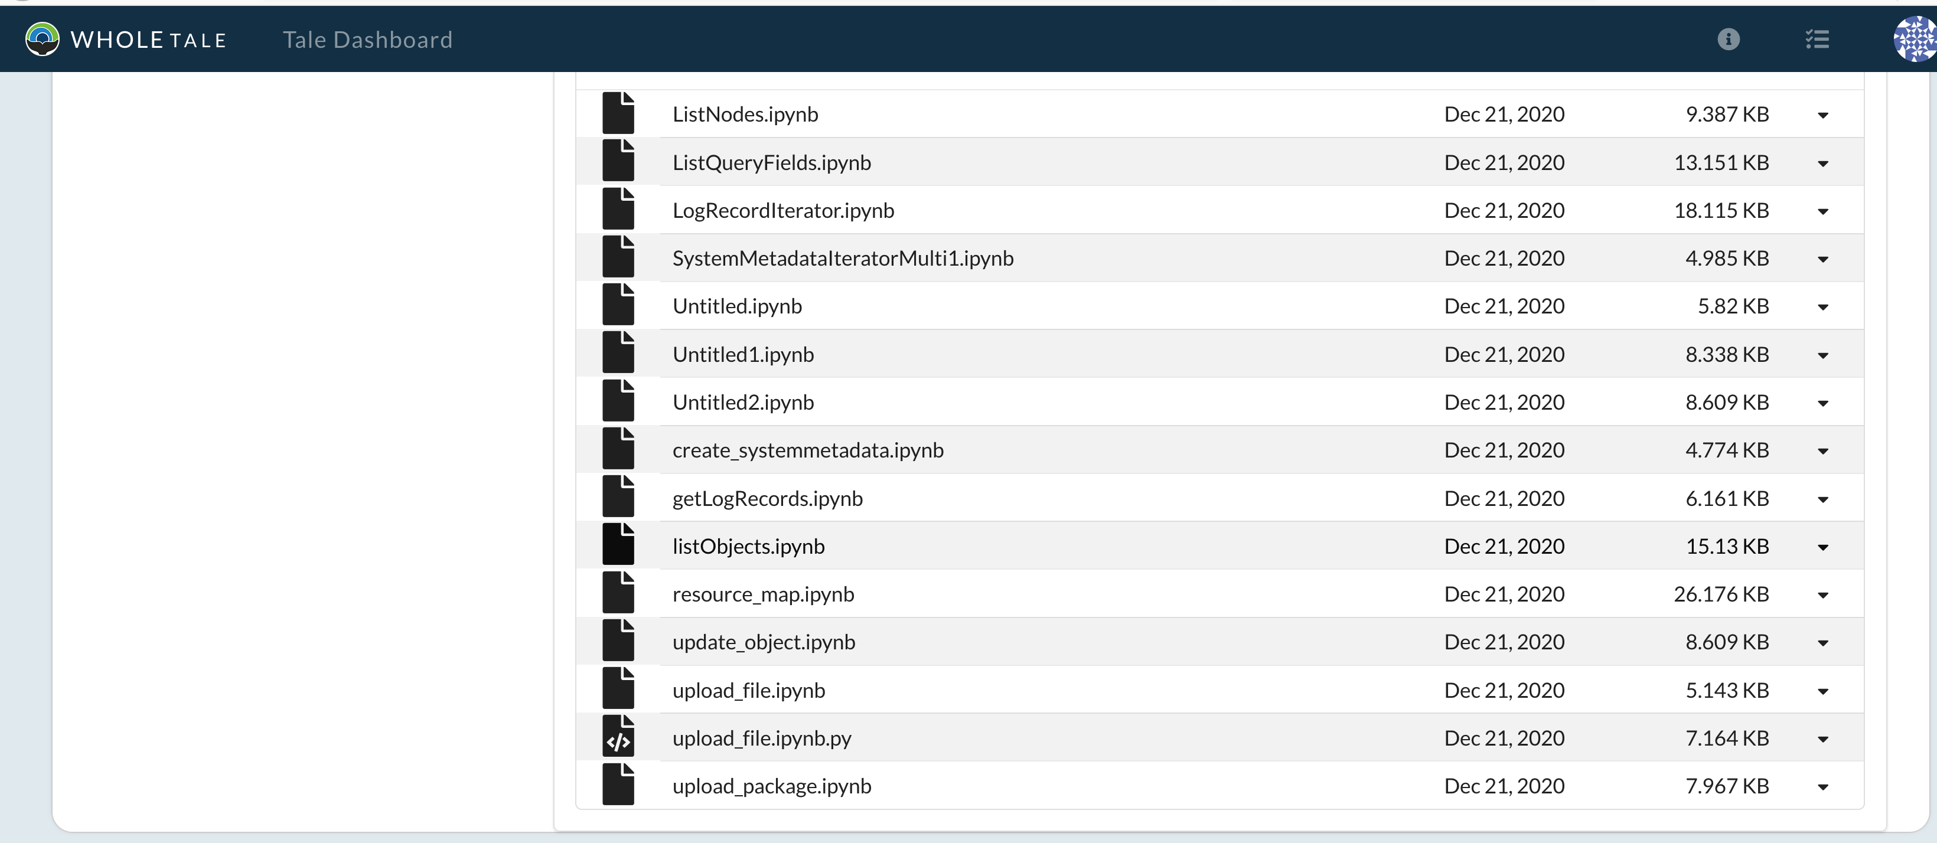Expand options for upload_package.ipynb

1824,786
